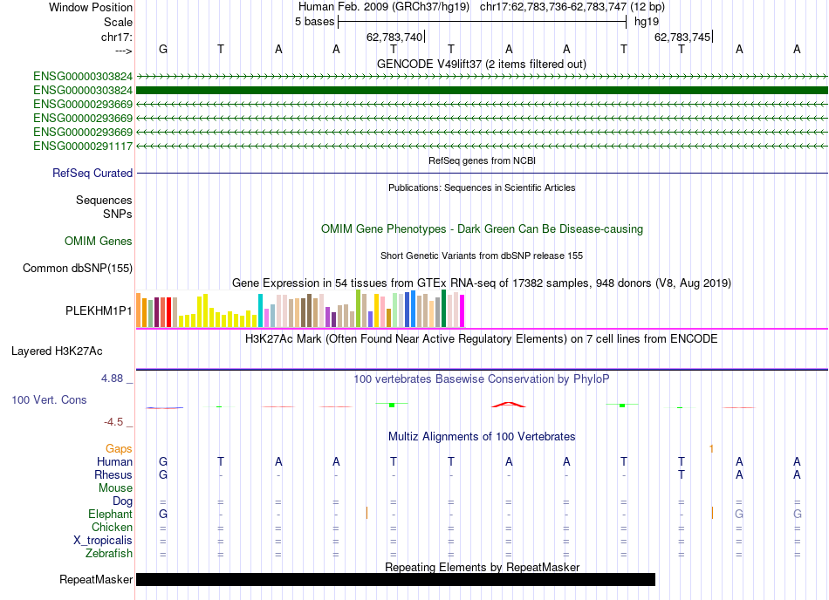829x600 pixels.
Task: Click the PLEKHM1P1 GTEx expression bar chart
Action: click(x=300, y=309)
